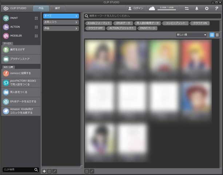Toggle コンビニプリント filter tag
The width and height of the screenshot is (223, 175).
175,23
